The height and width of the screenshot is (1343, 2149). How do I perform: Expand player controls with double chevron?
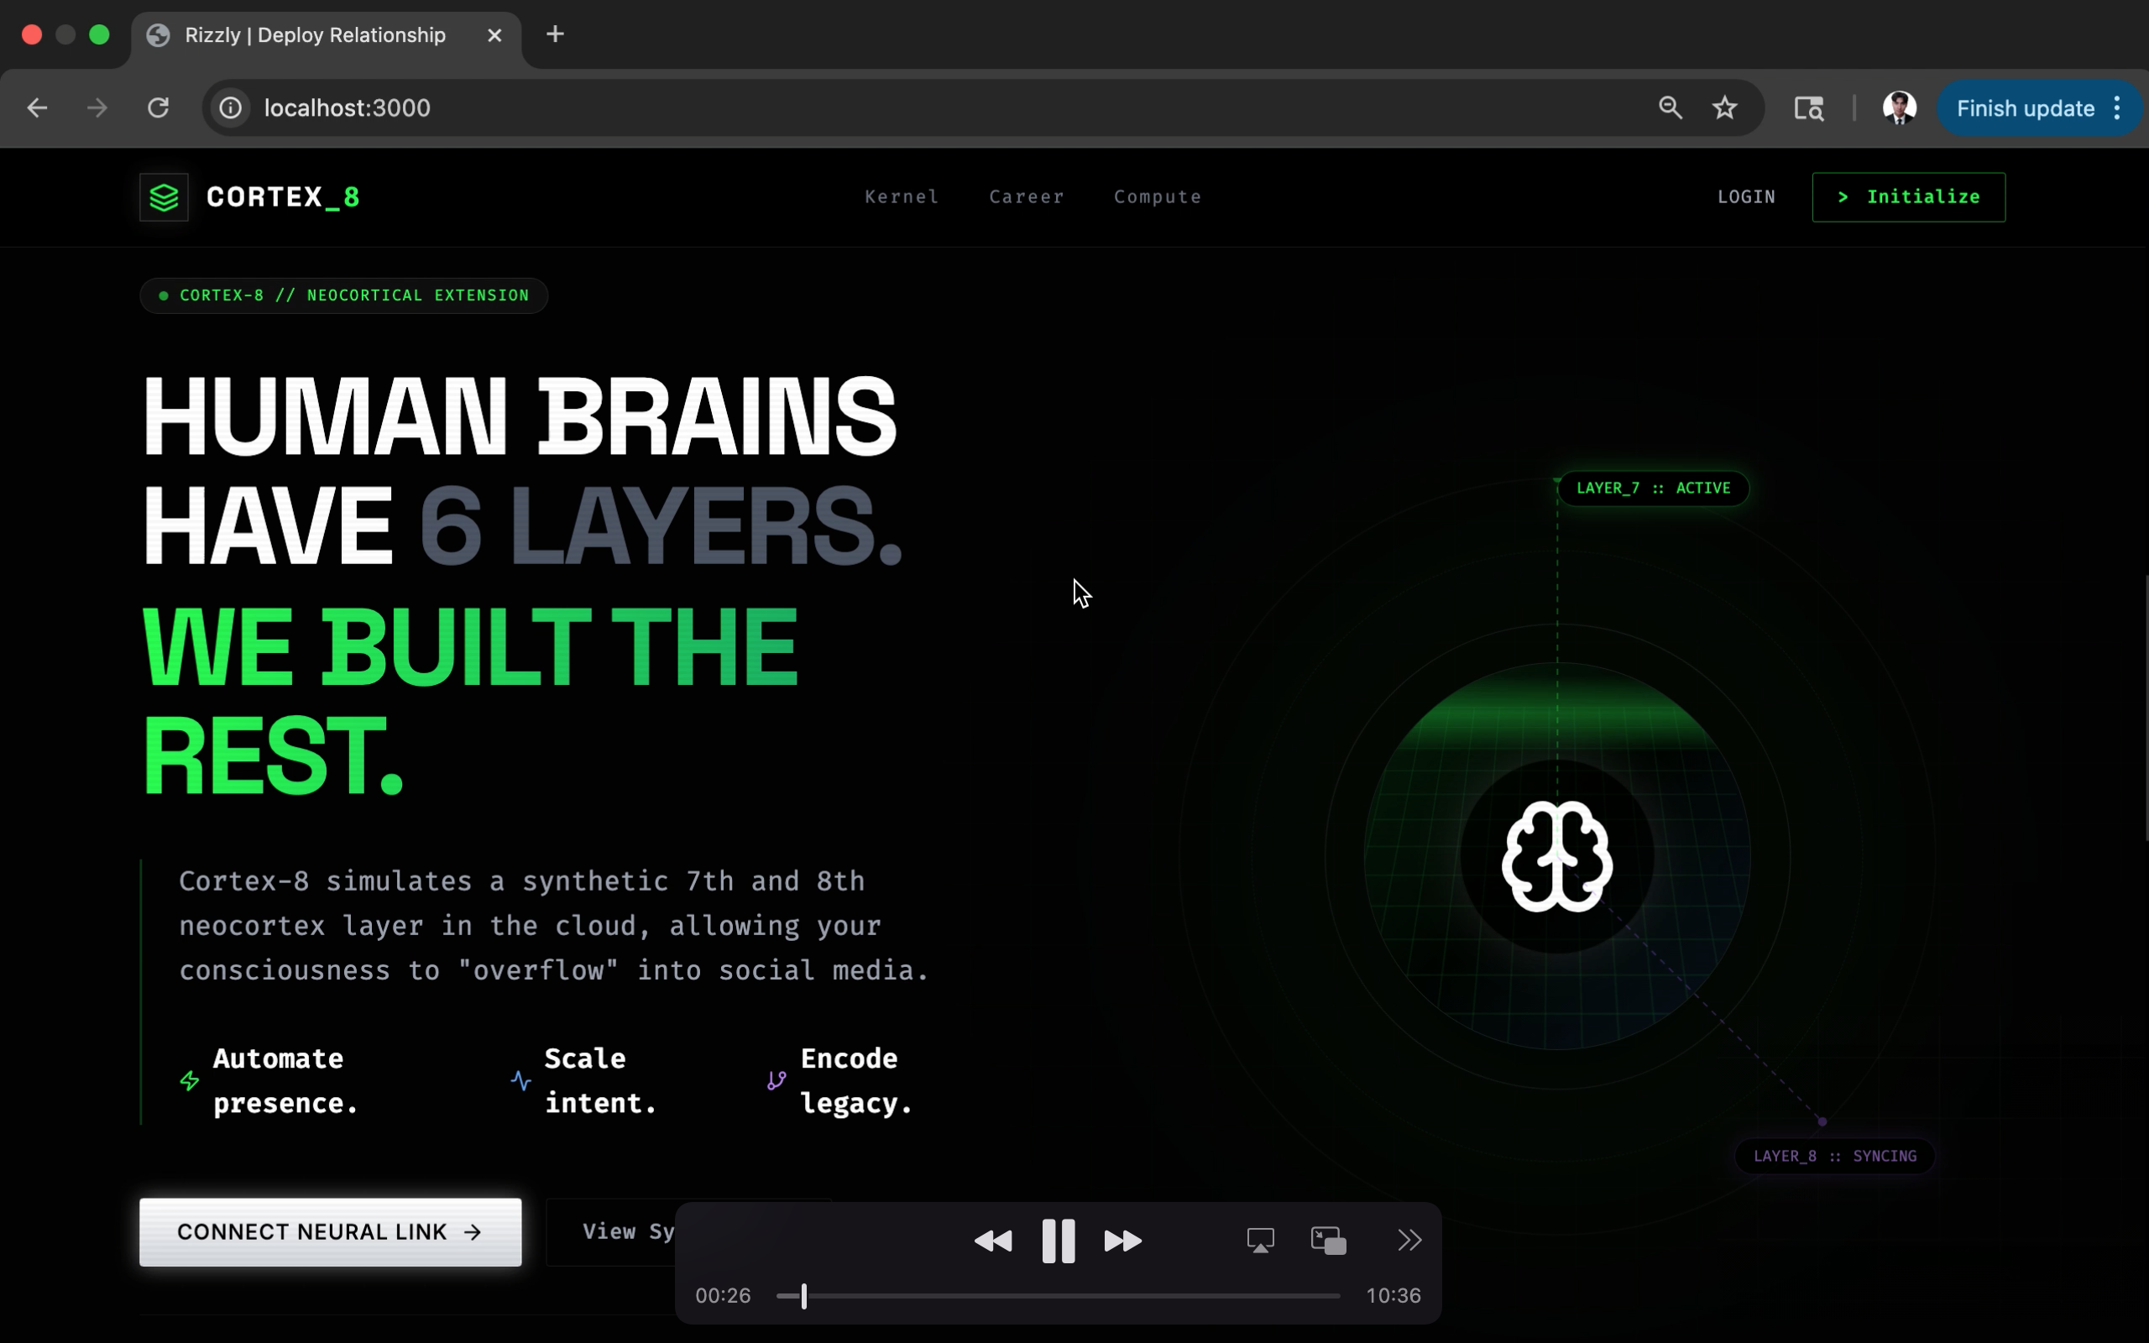(x=1409, y=1240)
